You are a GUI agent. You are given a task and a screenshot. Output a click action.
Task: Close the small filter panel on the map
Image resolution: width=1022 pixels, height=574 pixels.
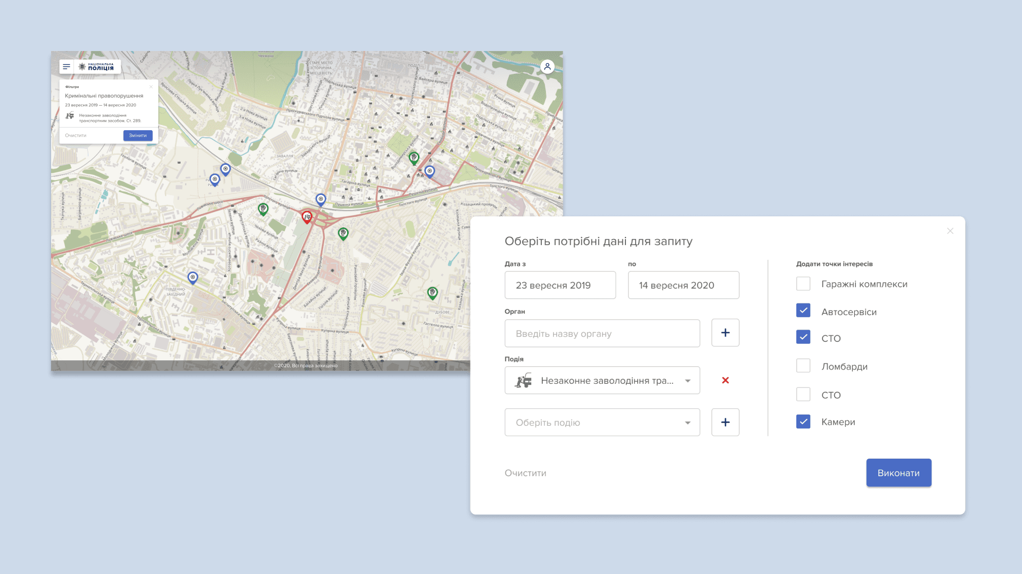[151, 87]
